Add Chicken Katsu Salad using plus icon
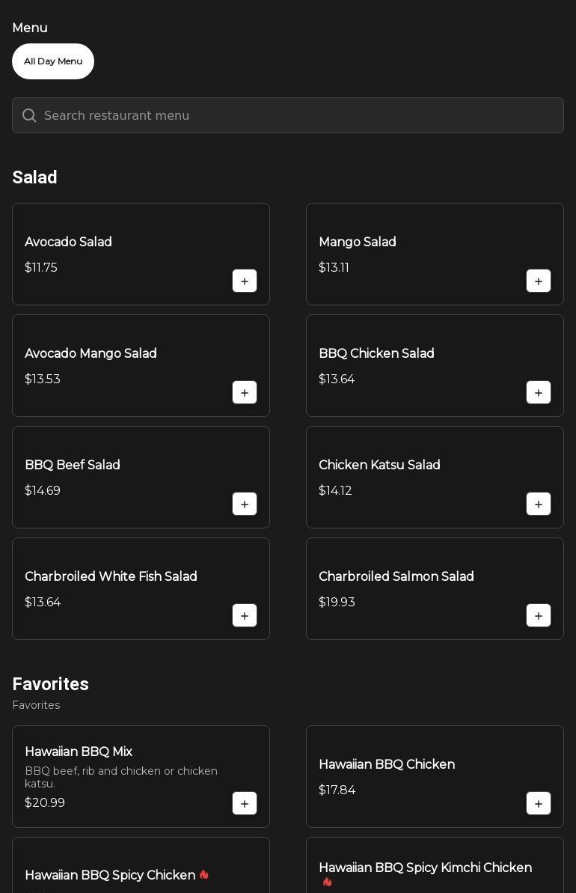This screenshot has width=576, height=893. click(539, 504)
